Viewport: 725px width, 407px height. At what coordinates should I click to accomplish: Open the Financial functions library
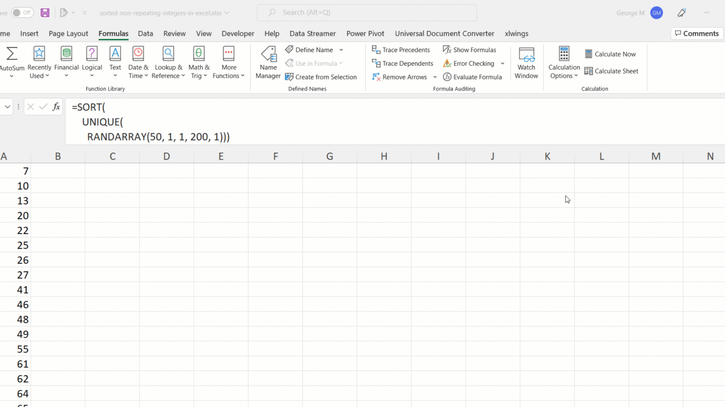(66, 62)
